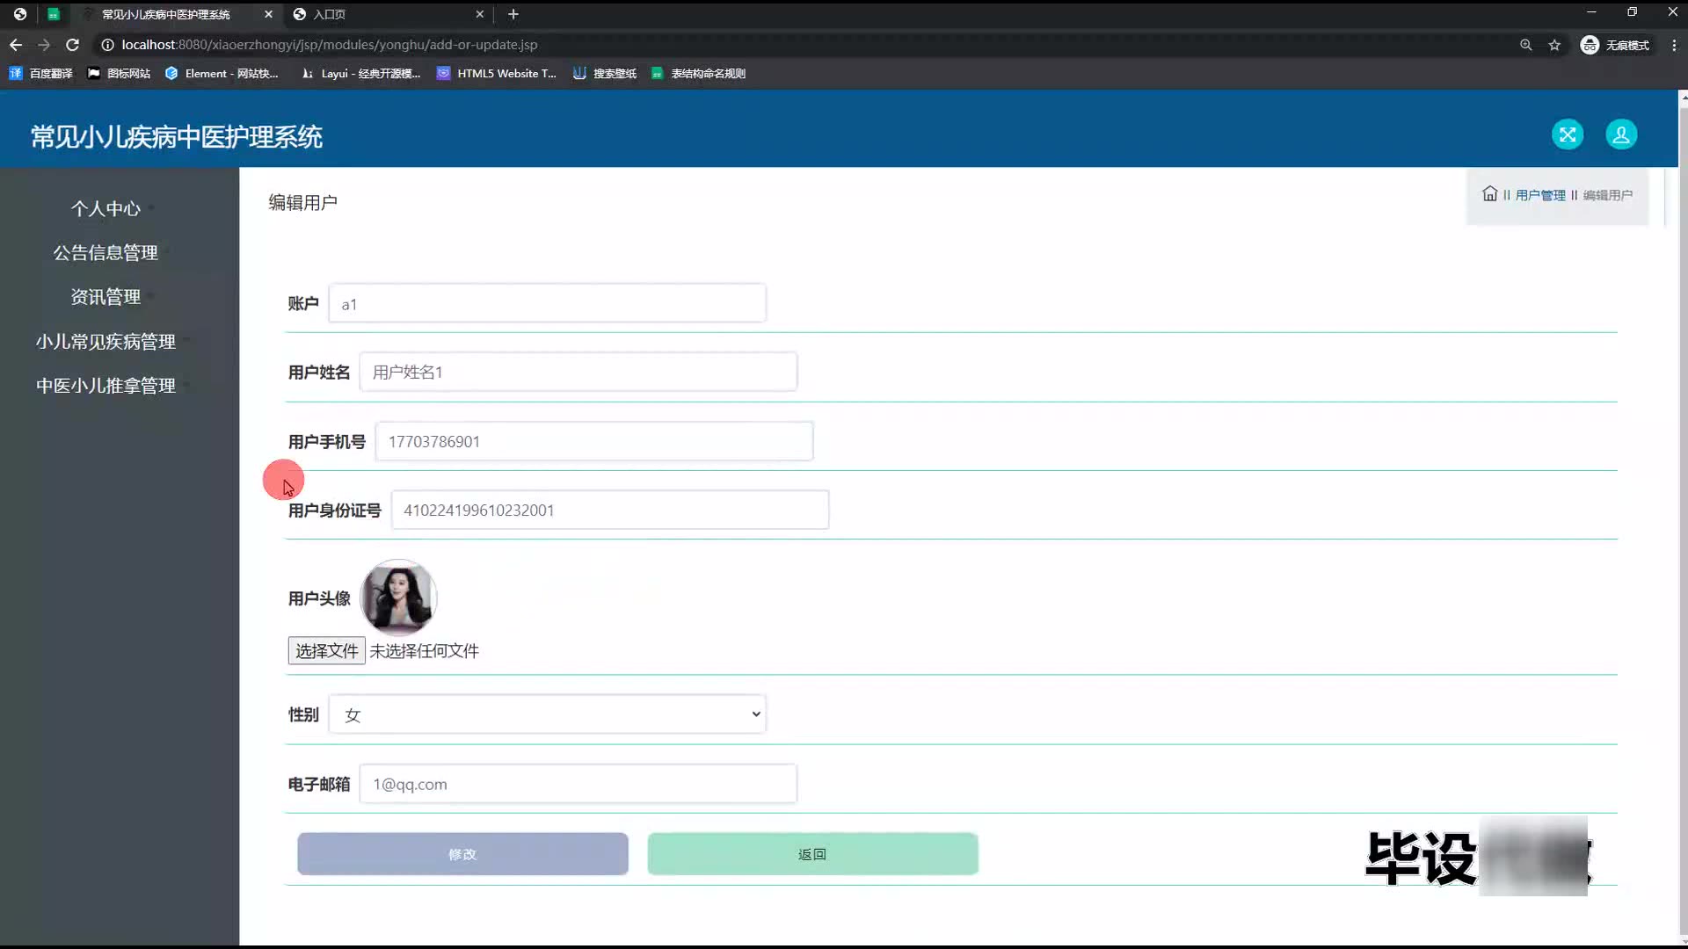Click the browser back arrow
The image size is (1688, 949).
pos(16,45)
